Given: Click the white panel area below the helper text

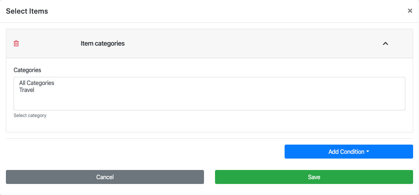Looking at the screenshot, I should coord(209,125).
